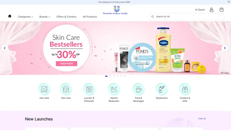Open Laundry & Dishwash category icon
The image size is (231, 130).
point(89,89)
